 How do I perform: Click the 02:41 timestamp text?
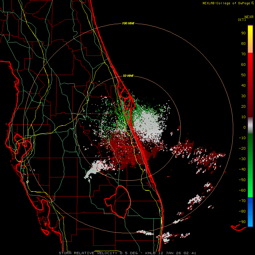tap(190, 253)
